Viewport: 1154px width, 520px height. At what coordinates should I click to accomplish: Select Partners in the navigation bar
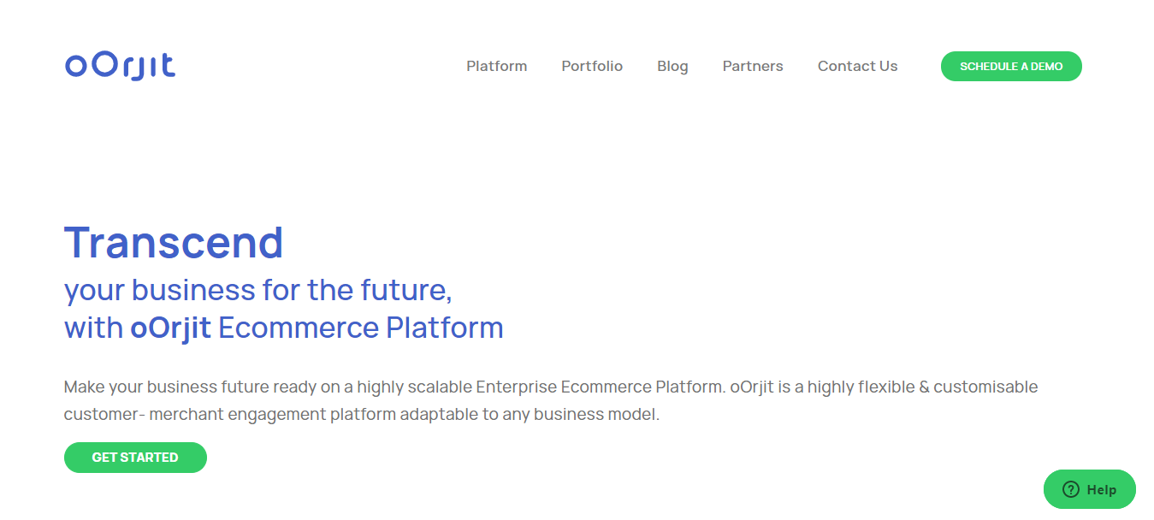tap(753, 66)
